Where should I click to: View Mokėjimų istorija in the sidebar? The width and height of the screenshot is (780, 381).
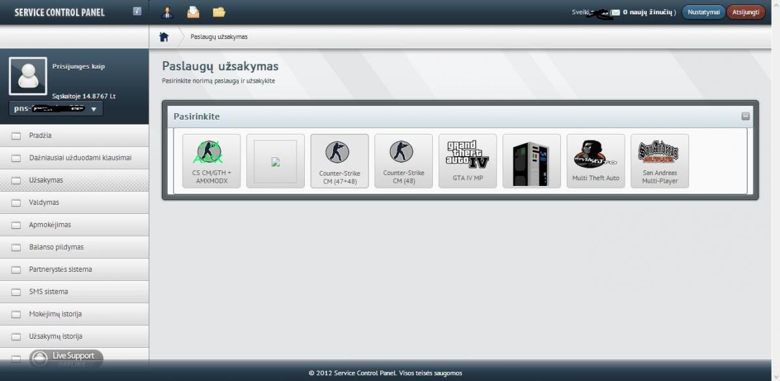75,314
